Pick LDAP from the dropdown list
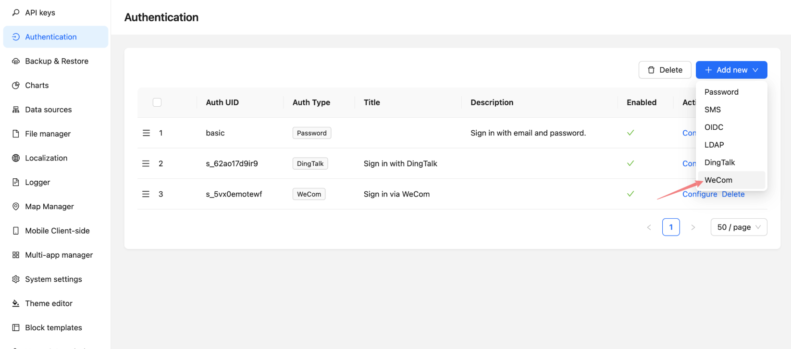 714,145
